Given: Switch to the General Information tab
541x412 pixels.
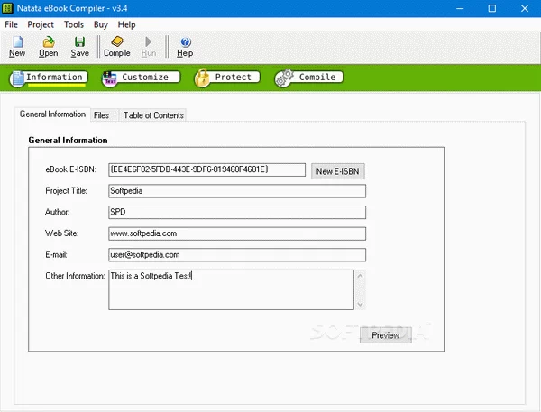Looking at the screenshot, I should tap(52, 114).
